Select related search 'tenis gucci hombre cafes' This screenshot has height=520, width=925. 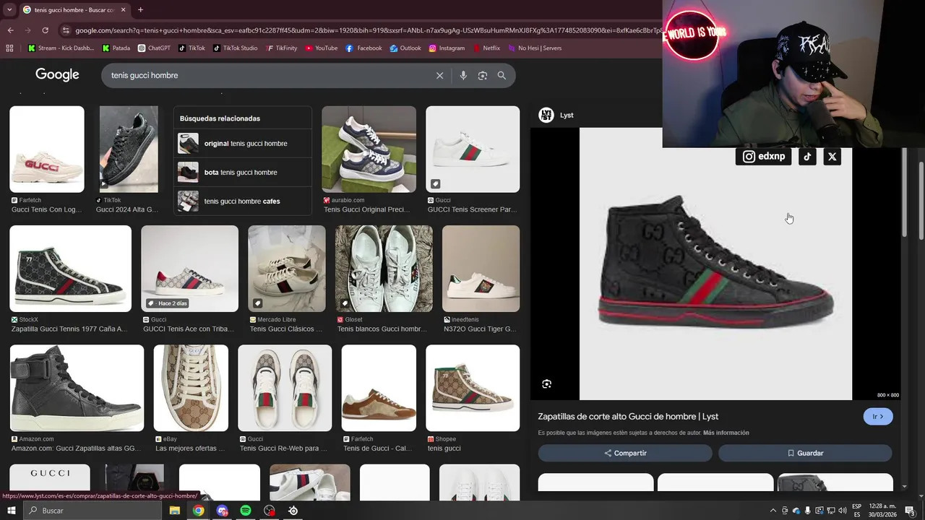[243, 201]
